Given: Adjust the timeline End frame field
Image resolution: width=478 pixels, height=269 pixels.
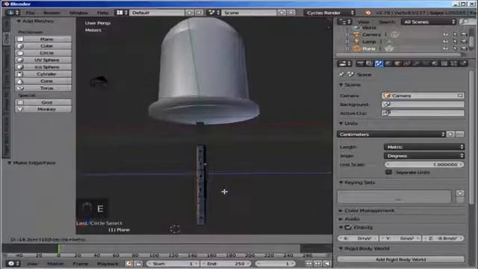Looking at the screenshot, I should [x=226, y=264].
